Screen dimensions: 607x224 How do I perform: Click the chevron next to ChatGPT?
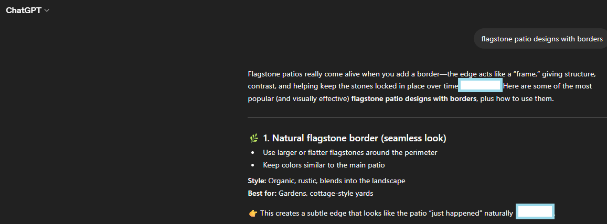tap(47, 10)
